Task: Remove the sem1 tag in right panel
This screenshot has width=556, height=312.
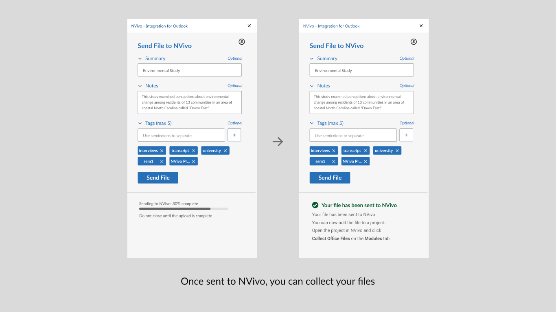Action: coord(334,161)
